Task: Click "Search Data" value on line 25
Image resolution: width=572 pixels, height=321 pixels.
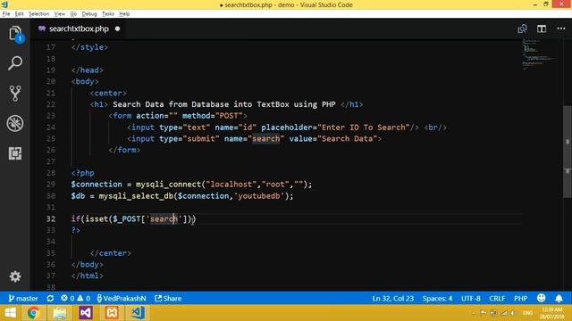Action: pyautogui.click(x=348, y=139)
